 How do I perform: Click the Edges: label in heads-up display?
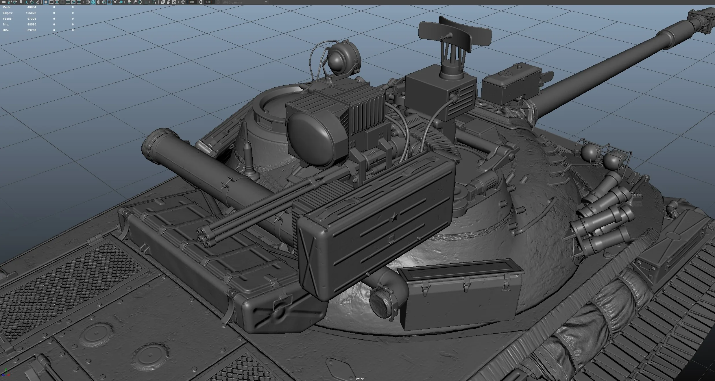8,13
